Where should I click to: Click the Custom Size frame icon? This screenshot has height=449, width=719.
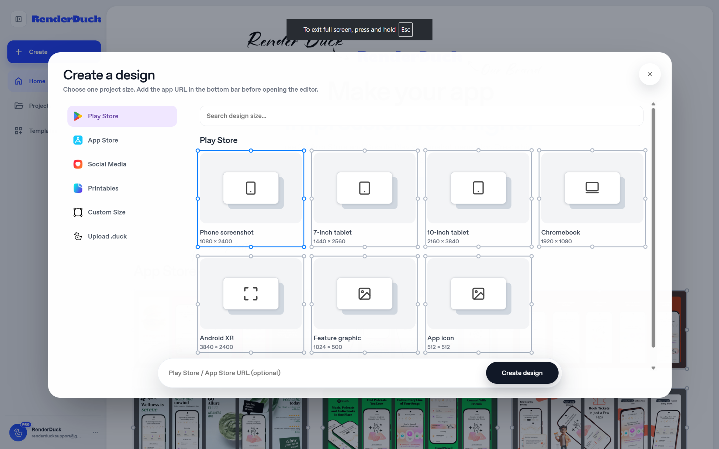(x=78, y=212)
